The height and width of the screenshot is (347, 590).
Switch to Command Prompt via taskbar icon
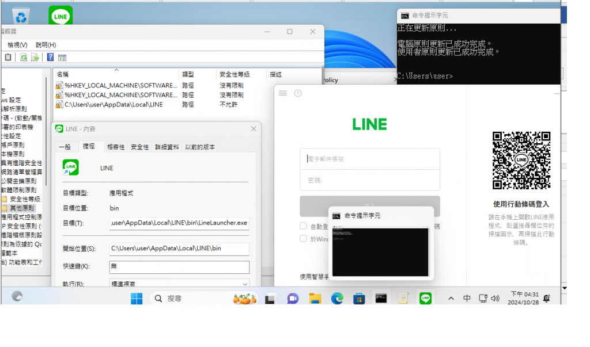click(381, 299)
